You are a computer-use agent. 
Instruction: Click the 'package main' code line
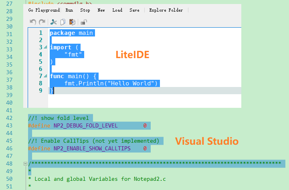tap(71, 33)
